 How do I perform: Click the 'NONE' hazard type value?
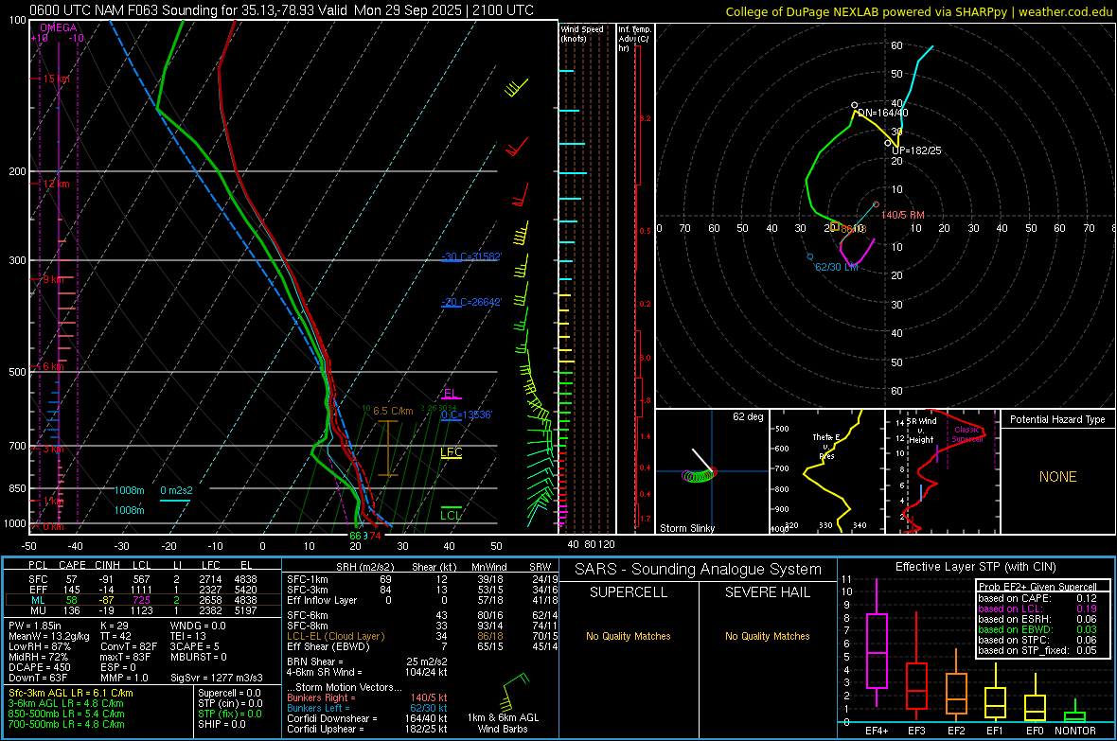(x=1057, y=477)
